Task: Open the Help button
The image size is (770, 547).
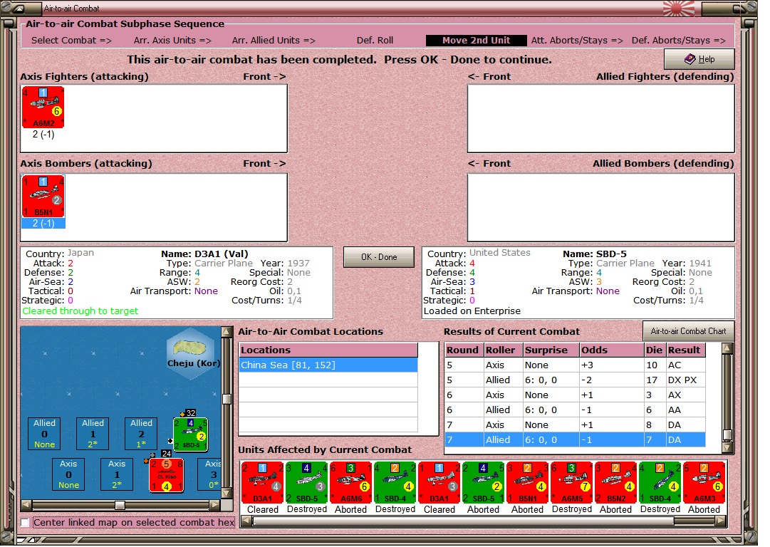Action: [699, 59]
